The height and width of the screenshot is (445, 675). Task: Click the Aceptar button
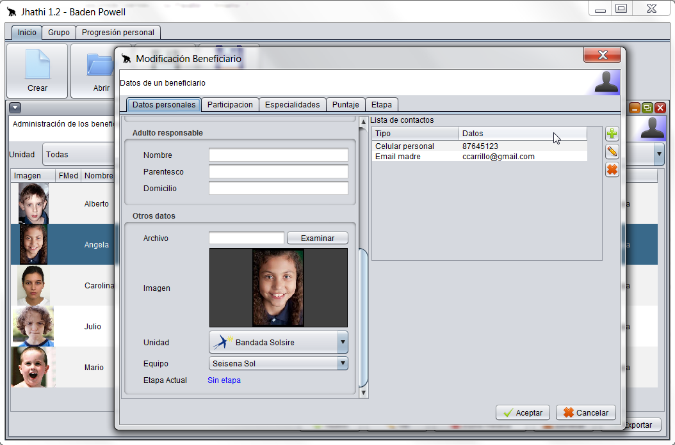tap(523, 412)
